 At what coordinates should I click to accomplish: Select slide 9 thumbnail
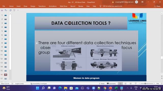[x=6, y=47]
